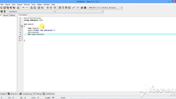Switch to the Debug sidebar tab
This screenshot has height=99, width=176.
point(12,15)
